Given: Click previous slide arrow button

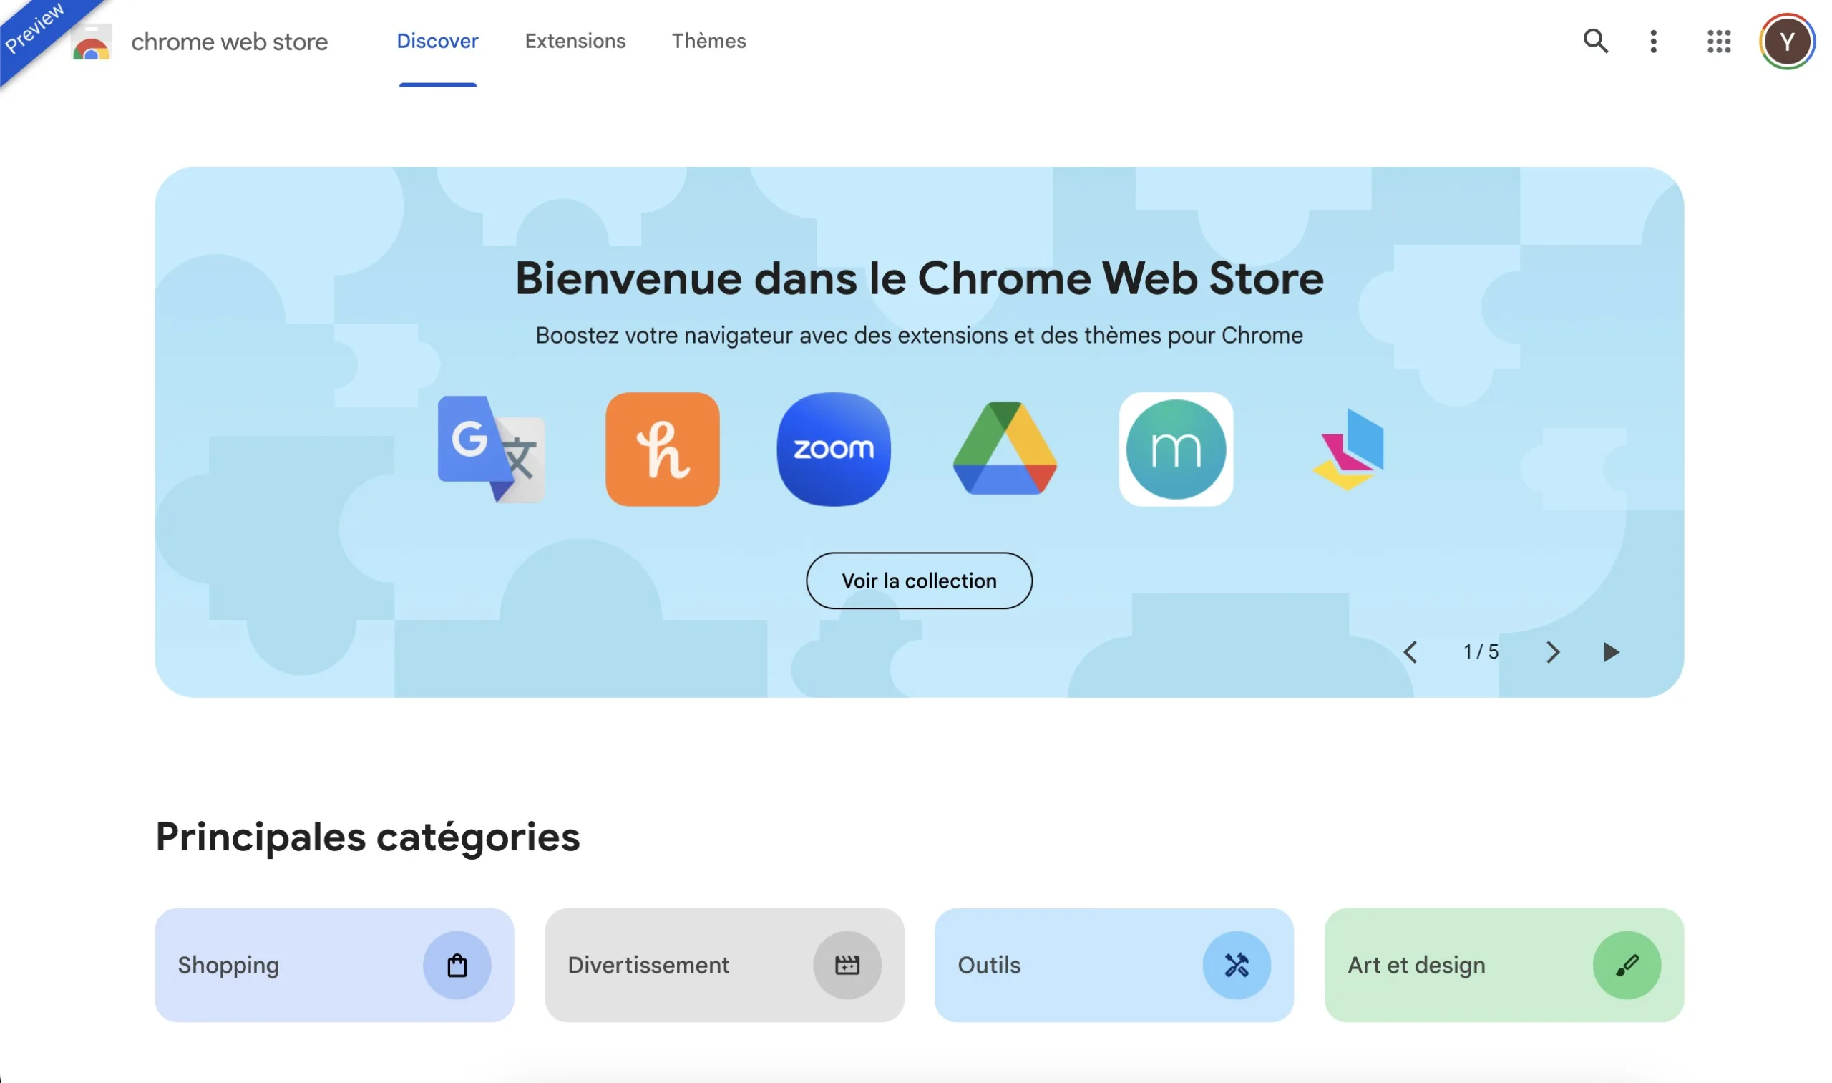Looking at the screenshot, I should pos(1410,651).
